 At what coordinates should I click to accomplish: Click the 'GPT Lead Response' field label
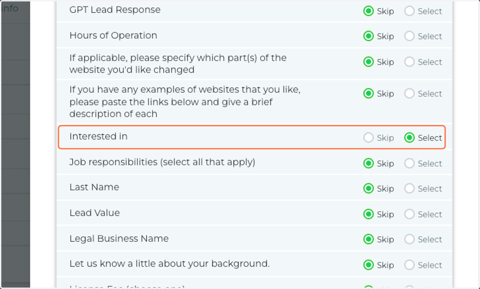[115, 10]
